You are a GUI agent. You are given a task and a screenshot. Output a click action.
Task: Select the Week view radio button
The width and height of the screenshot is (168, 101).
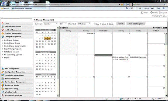[101, 24]
